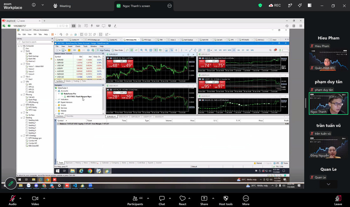The image size is (350, 207).
Task: Expand Participants options arrow
Action: tap(148, 198)
